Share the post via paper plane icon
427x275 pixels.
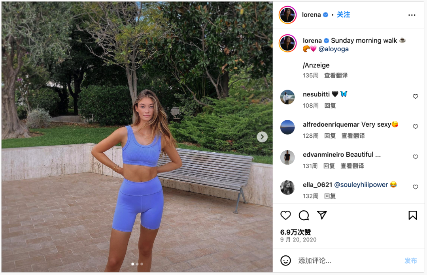click(x=322, y=215)
